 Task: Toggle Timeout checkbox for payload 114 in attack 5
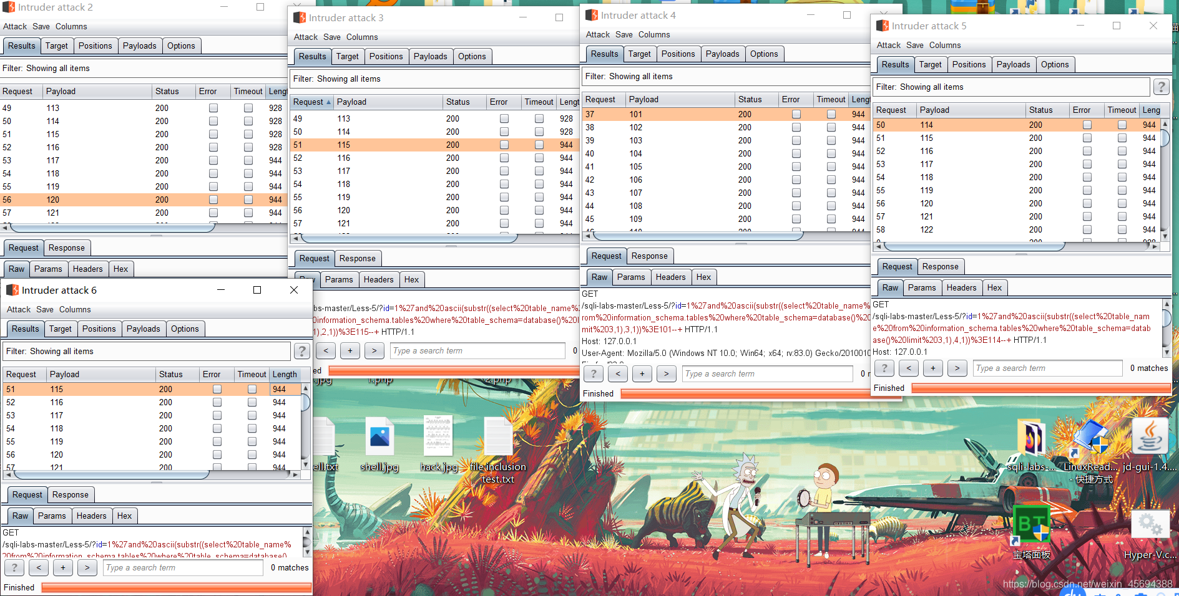tap(1122, 125)
